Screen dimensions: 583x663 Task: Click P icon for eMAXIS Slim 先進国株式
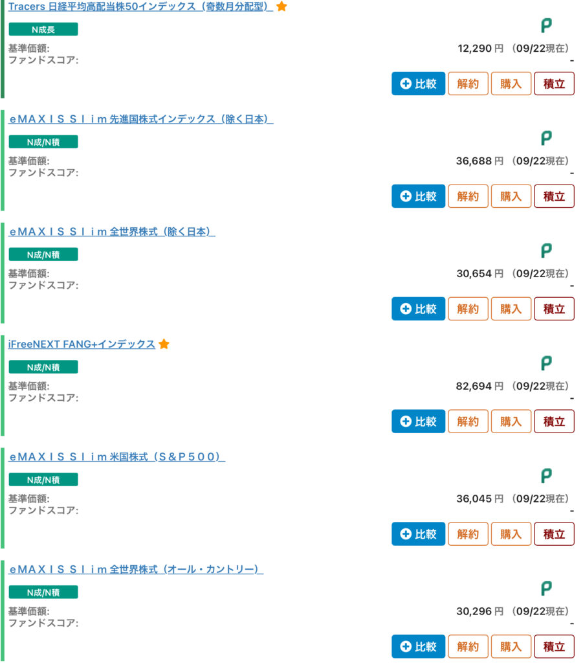pyautogui.click(x=546, y=138)
